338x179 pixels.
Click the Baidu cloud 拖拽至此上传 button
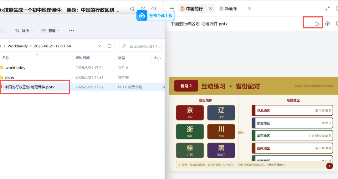tap(156, 16)
